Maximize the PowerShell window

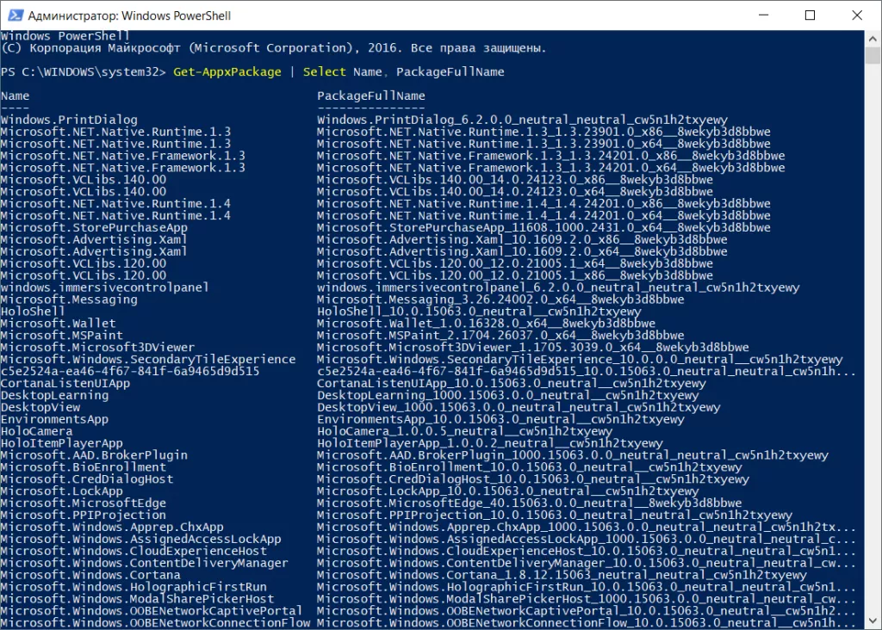point(810,15)
